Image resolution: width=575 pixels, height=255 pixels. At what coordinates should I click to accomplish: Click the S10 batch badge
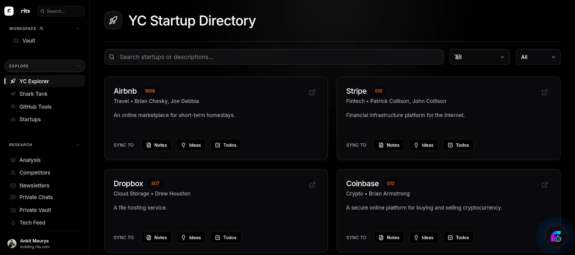[x=378, y=91]
